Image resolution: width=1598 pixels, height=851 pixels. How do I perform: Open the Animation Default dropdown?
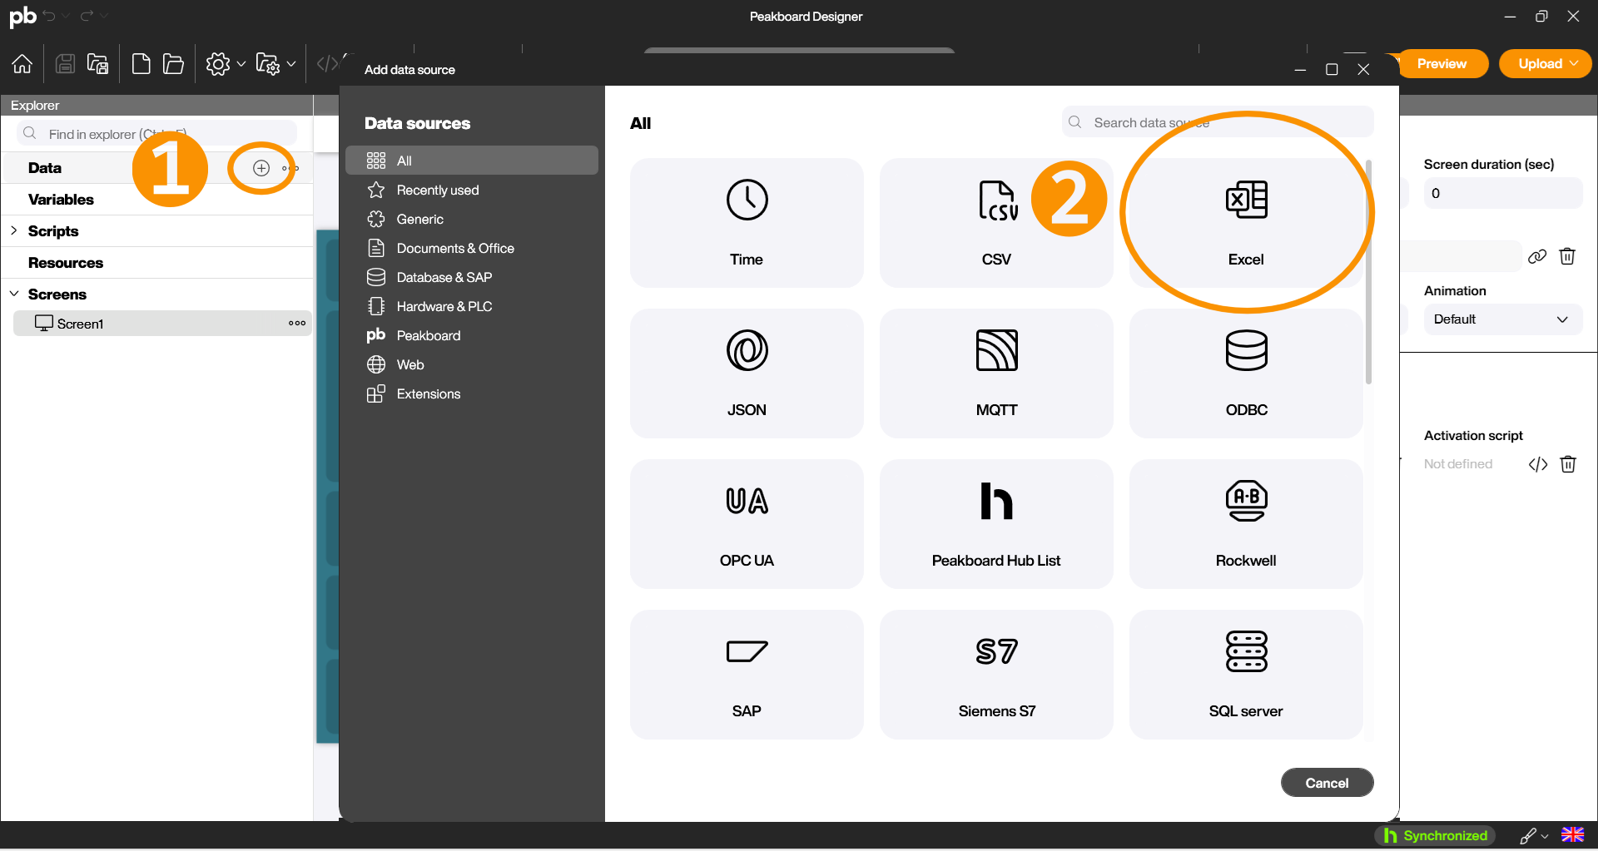pyautogui.click(x=1502, y=319)
